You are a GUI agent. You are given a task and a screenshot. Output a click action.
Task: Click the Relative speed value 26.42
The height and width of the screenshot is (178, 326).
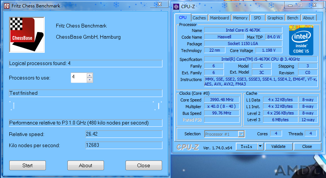click(124, 134)
